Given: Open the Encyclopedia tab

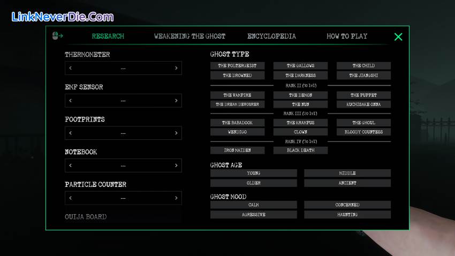Looking at the screenshot, I should coord(271,36).
